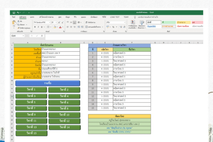The image size is (213, 142).
Task: Click the Save icon in quick access toolbar
Action: point(14,13)
